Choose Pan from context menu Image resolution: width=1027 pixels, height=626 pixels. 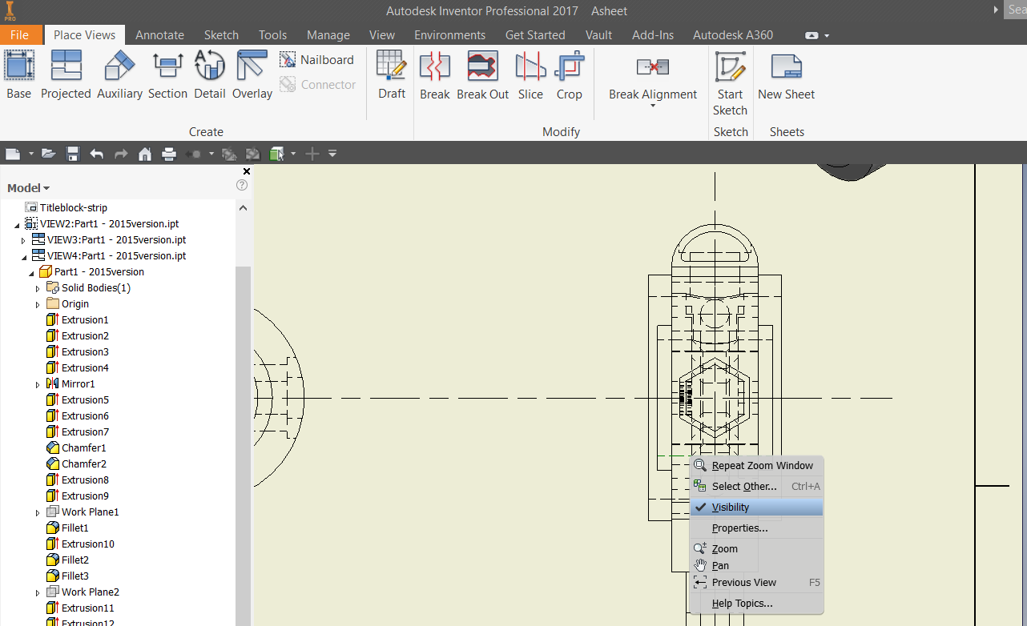click(x=755, y=565)
